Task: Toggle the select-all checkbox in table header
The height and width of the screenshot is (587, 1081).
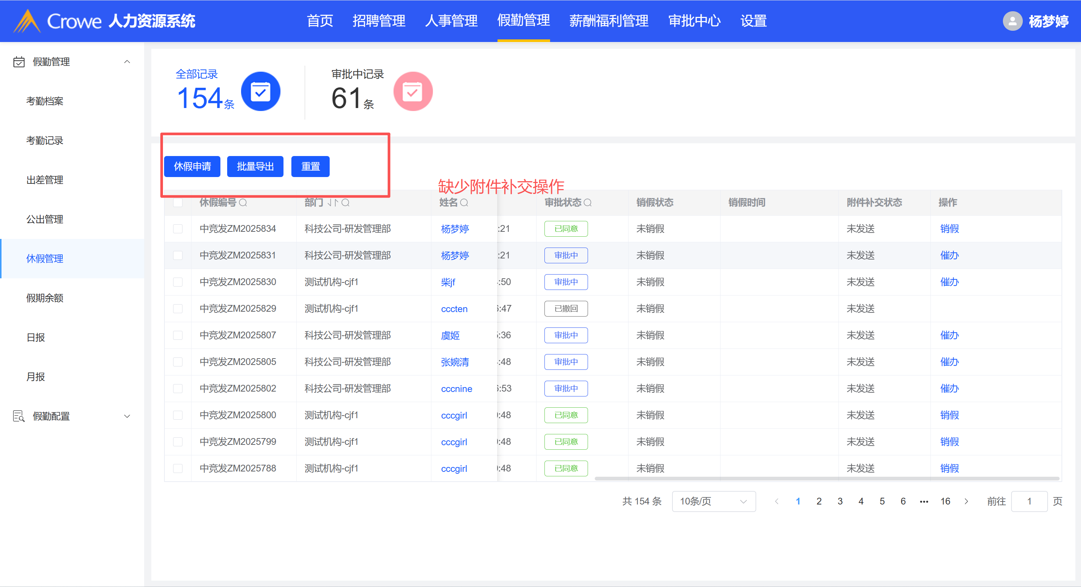Action: coord(178,203)
